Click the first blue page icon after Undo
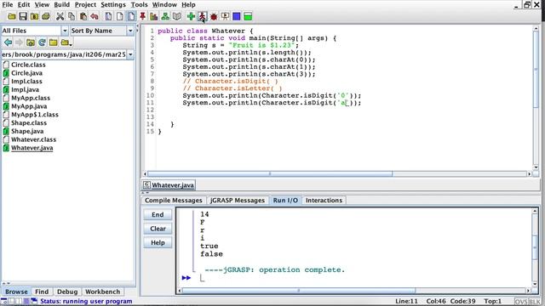Image resolution: width=545 pixels, height=306 pixels. coord(108,16)
